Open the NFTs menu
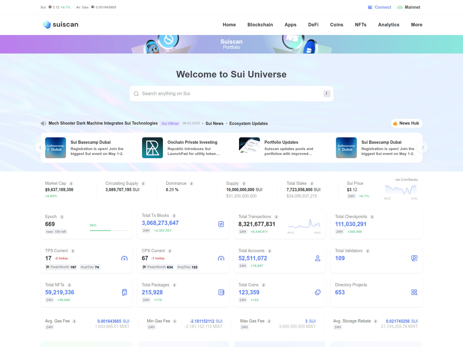463x347 pixels. [x=361, y=25]
